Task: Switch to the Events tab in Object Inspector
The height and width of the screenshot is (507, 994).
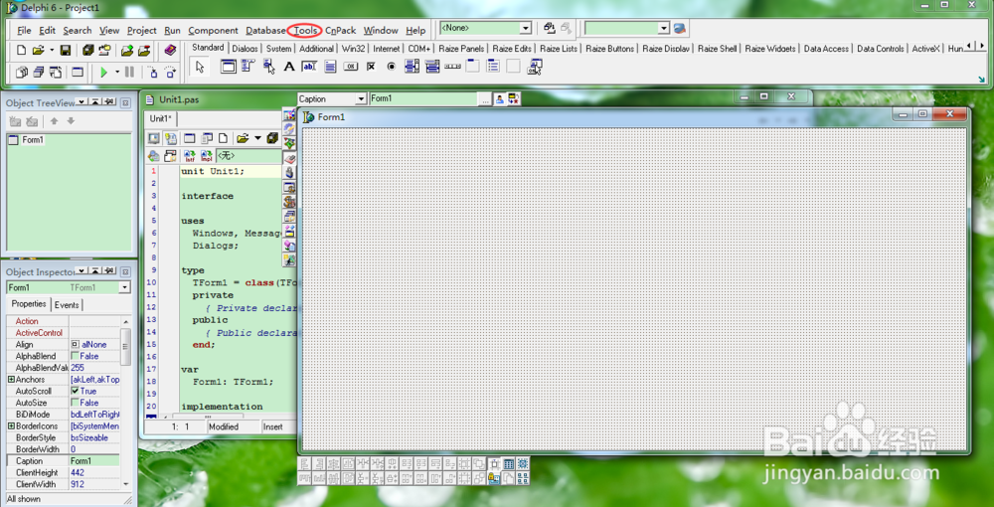Action: [x=67, y=305]
